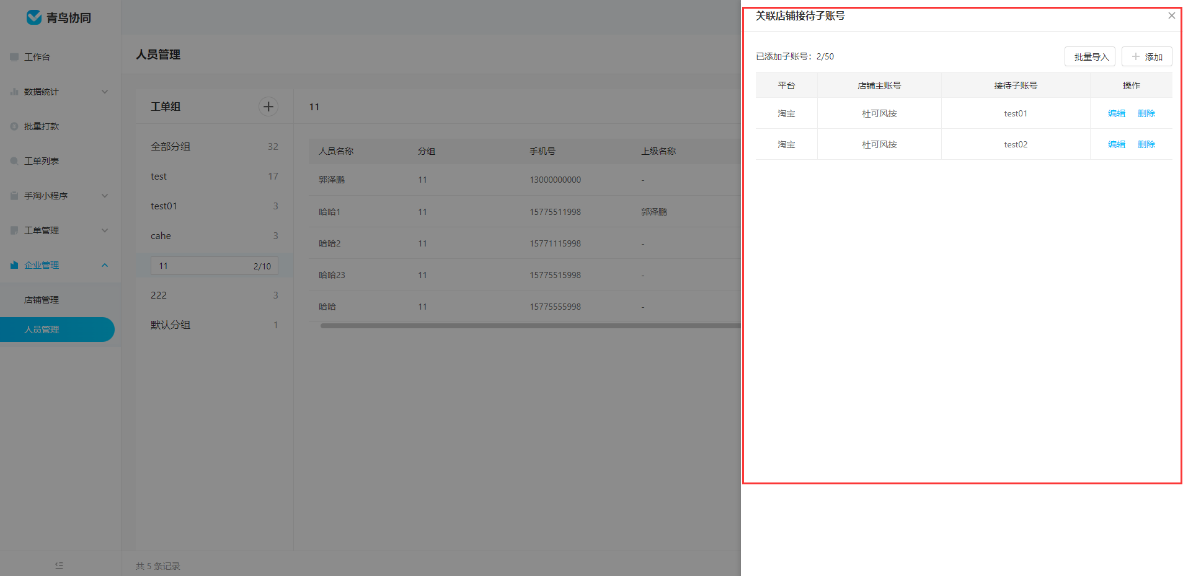Click the 哈哈1 row name cell
Viewport: 1183px width, 576px height.
[330, 212]
